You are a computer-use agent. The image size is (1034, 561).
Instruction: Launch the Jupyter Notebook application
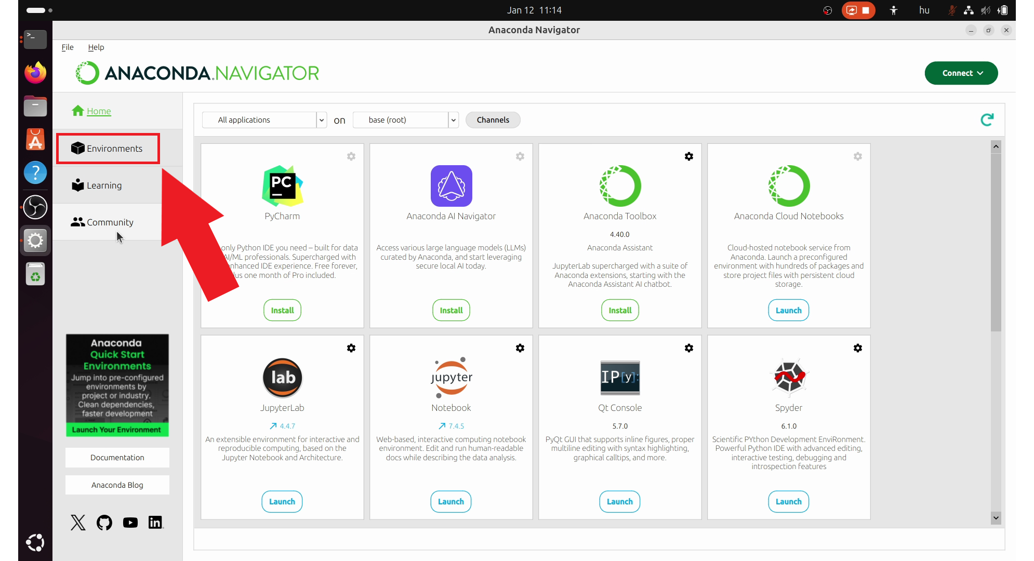(x=450, y=501)
